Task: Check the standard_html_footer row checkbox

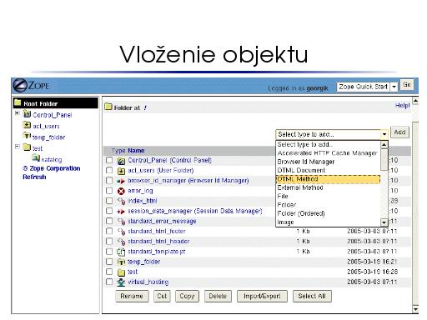Action: click(109, 231)
